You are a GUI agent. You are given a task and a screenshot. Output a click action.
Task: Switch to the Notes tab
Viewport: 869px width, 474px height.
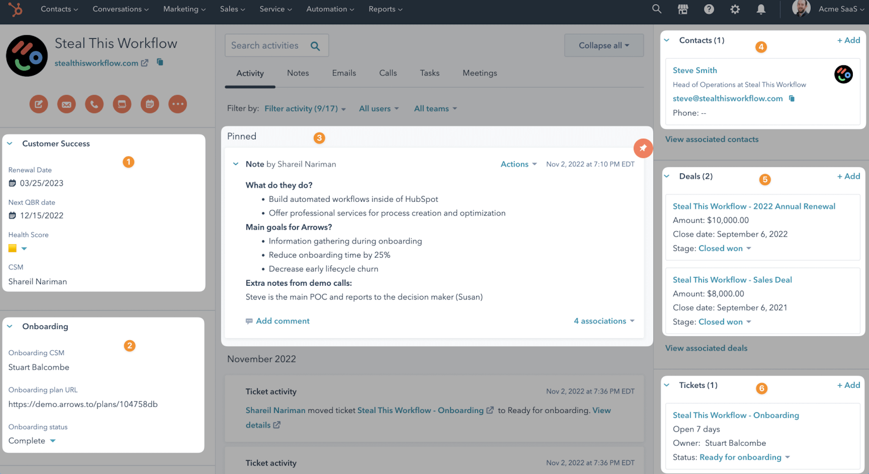(x=298, y=73)
